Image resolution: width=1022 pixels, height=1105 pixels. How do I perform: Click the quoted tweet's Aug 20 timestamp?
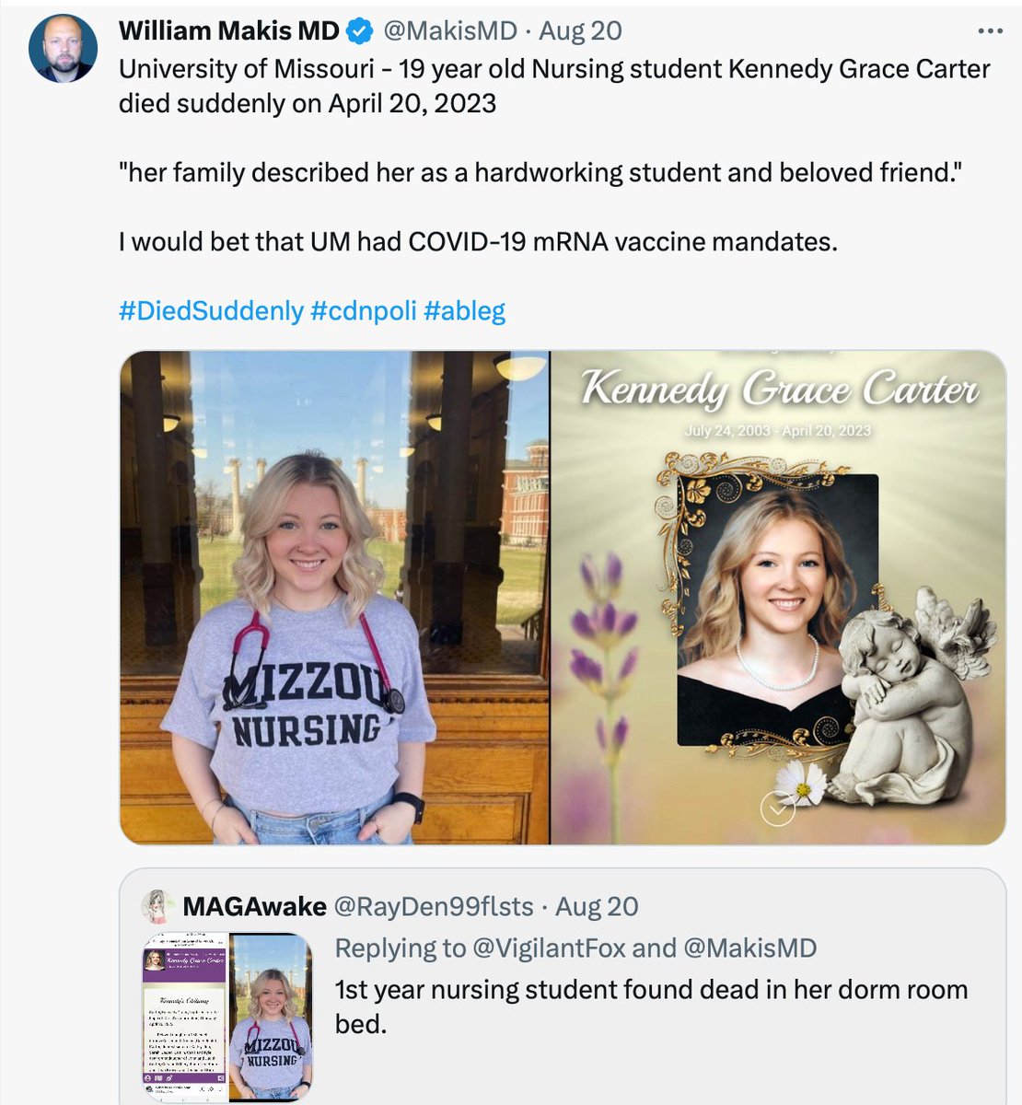coord(597,906)
